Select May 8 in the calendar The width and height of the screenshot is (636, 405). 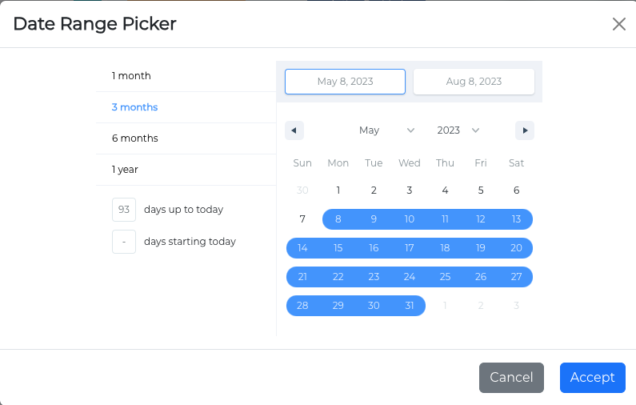[x=338, y=219]
